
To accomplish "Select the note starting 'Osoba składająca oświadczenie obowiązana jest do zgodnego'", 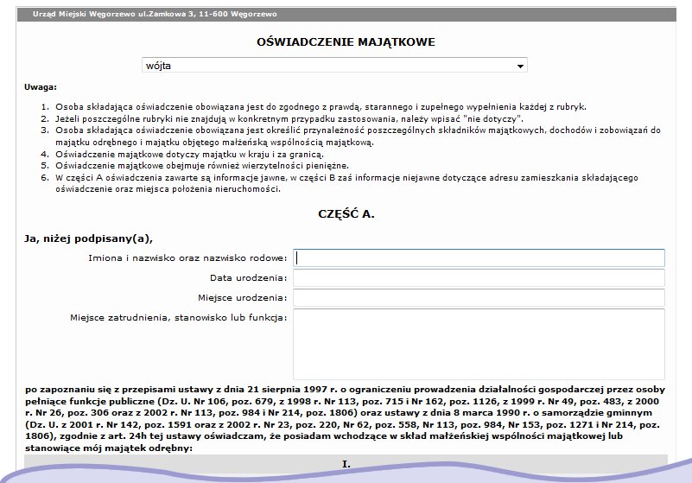I will click(321, 107).
